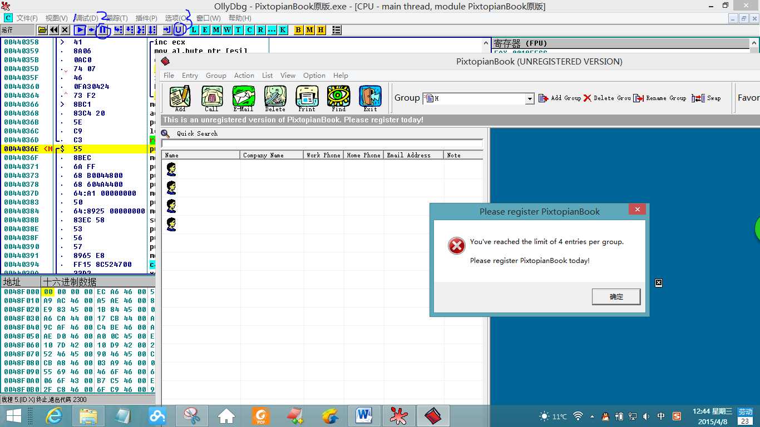Click the Open file folder icon in OllyDbg toolbar
760x427 pixels.
(42, 30)
